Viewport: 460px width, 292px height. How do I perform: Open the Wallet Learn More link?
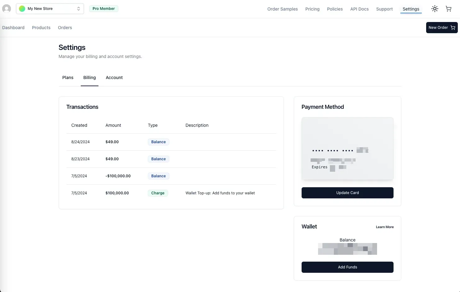pos(385,227)
